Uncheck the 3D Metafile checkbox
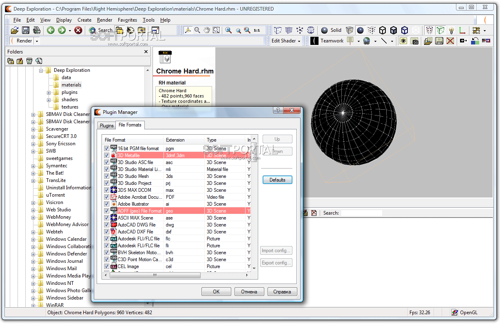Screen dimensions: 500x324 106,155
